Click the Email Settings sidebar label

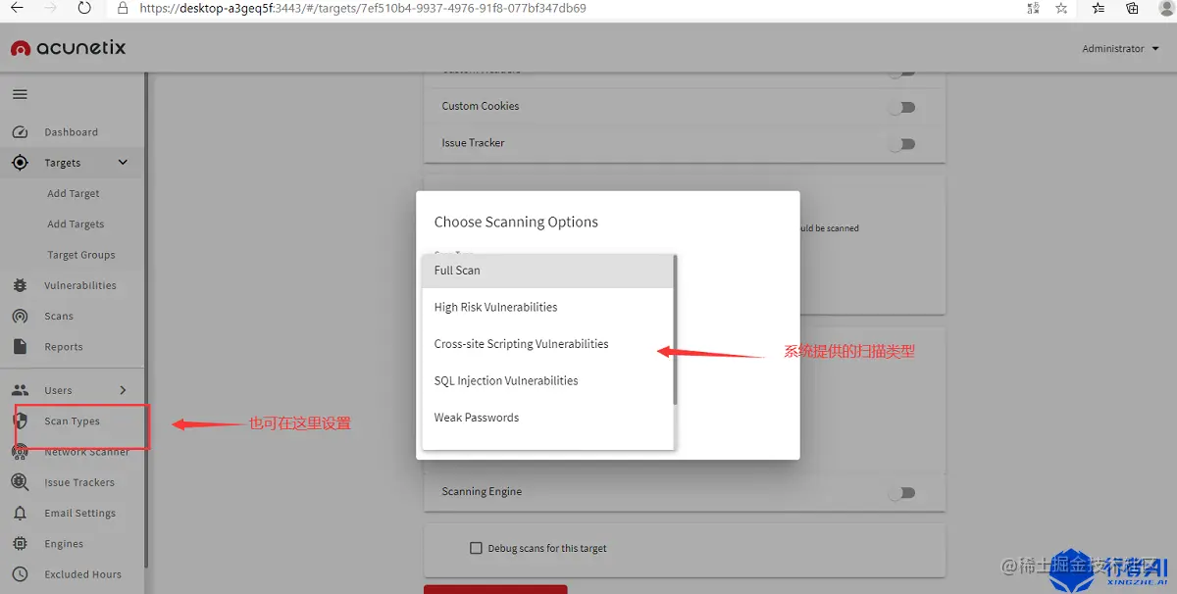click(80, 513)
